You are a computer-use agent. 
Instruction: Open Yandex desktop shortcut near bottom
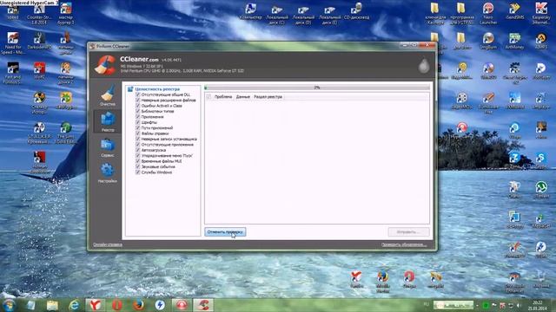[x=356, y=279]
